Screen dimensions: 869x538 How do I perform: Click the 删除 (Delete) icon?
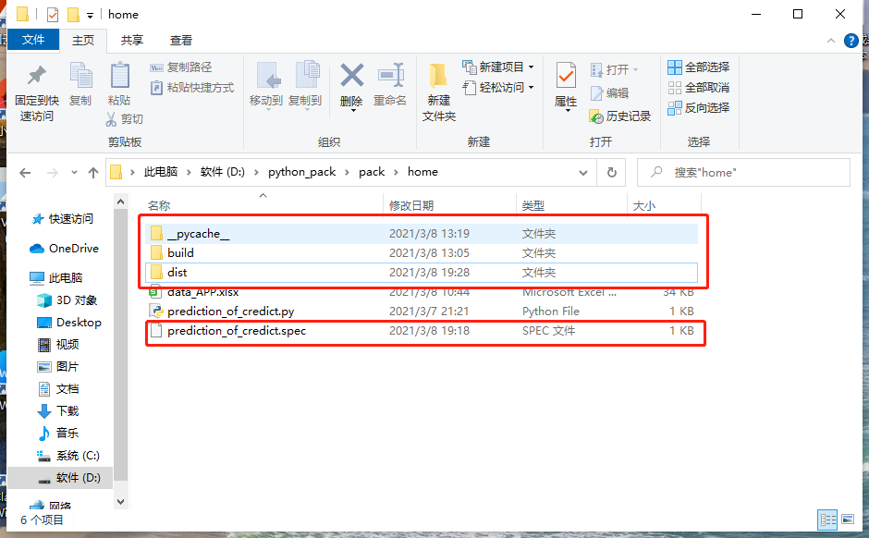350,85
